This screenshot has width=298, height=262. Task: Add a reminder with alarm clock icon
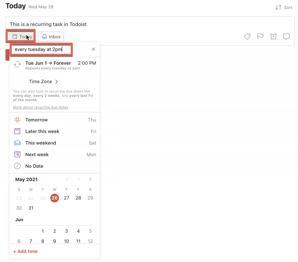click(x=273, y=36)
